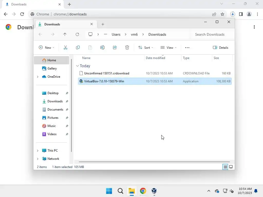The height and width of the screenshot is (197, 263).
Task: Refresh the Explorer Downloads folder
Action: pos(77,34)
